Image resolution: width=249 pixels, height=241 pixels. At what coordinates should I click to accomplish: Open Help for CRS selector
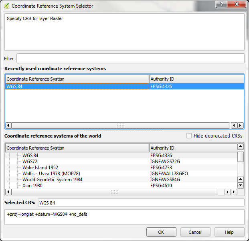click(x=229, y=232)
